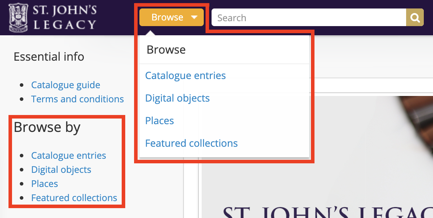The width and height of the screenshot is (433, 218).
Task: Expand the Browse dropdown chevron arrow
Action: point(193,17)
